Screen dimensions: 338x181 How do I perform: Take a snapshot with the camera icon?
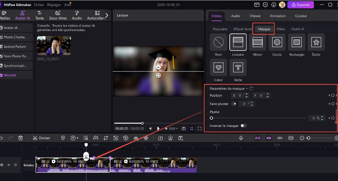coord(184,128)
